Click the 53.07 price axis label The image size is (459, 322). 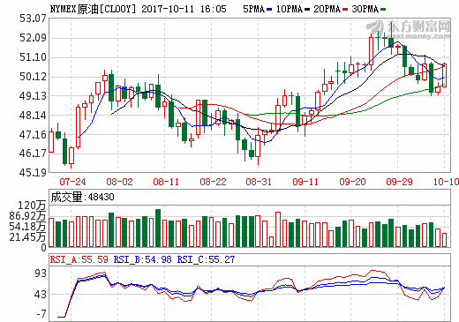[33, 19]
